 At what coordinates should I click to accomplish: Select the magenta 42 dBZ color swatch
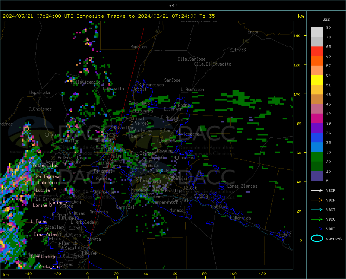click(x=317, y=119)
